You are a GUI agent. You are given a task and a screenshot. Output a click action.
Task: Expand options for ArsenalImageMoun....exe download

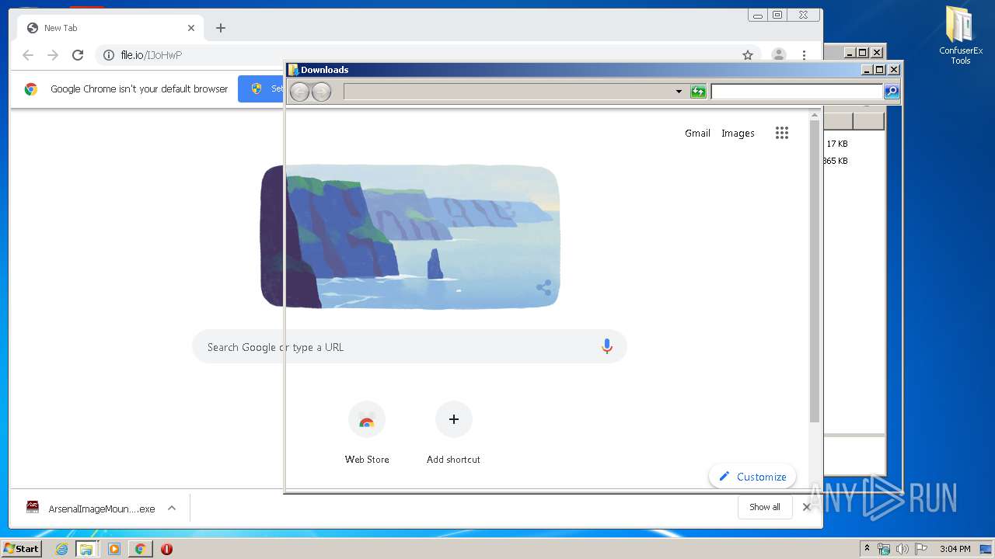[x=172, y=509]
